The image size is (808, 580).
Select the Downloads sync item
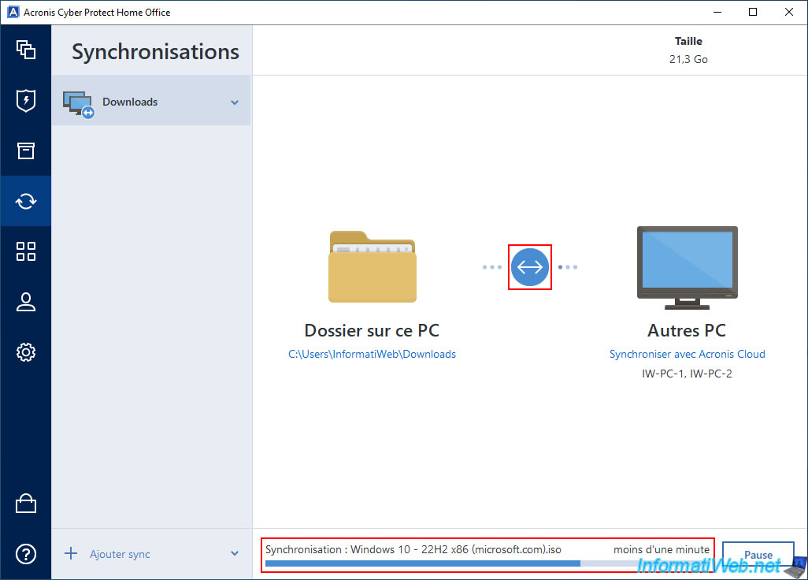point(130,102)
